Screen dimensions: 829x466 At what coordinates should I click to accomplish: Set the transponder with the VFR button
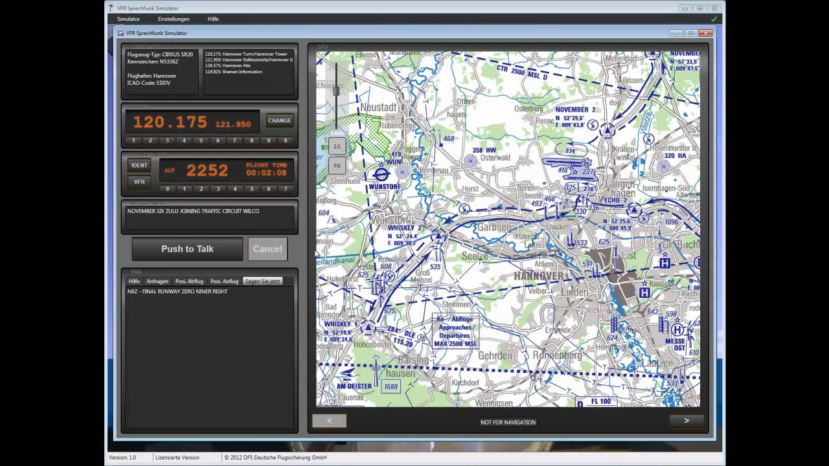(139, 182)
